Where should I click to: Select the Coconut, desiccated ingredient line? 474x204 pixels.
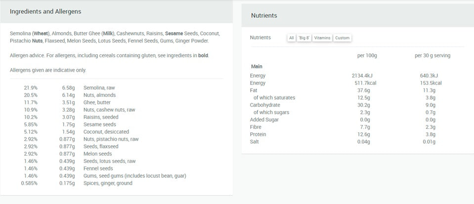(x=106, y=132)
